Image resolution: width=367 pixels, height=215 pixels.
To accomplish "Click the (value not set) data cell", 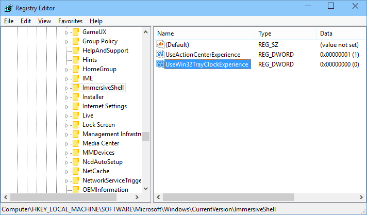I will 339,44.
